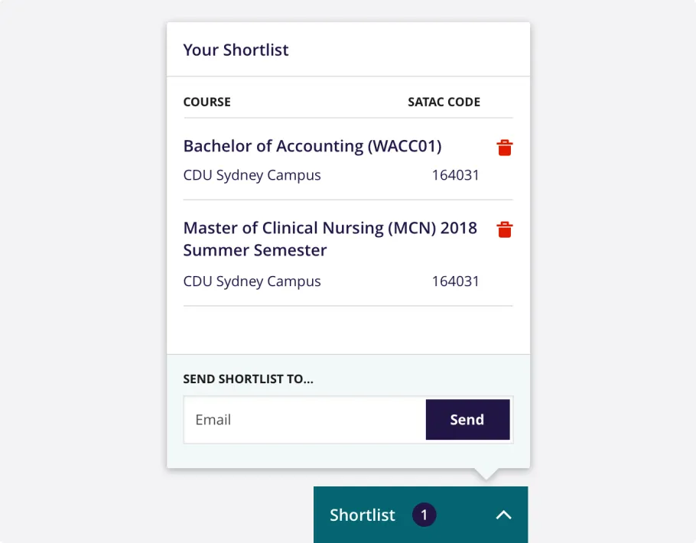Click the popover pointer triangle above the Shortlist bar
The height and width of the screenshot is (543, 696).
pyautogui.click(x=486, y=475)
